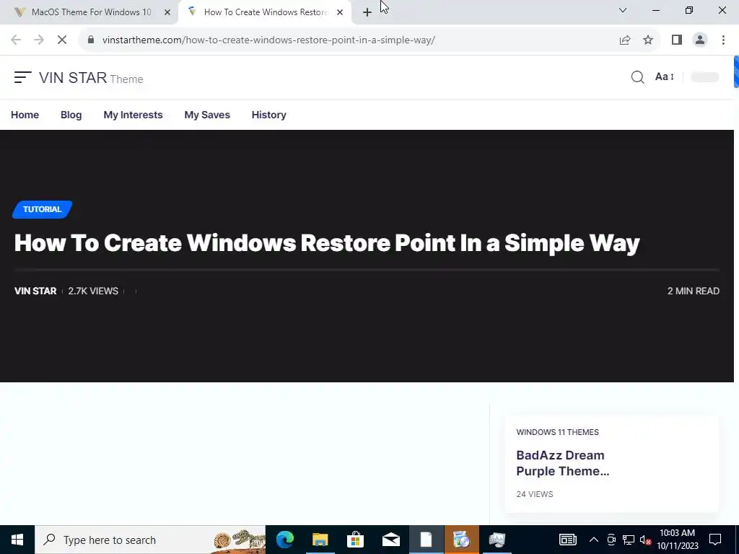Open Chrome profile avatar

pyautogui.click(x=700, y=40)
